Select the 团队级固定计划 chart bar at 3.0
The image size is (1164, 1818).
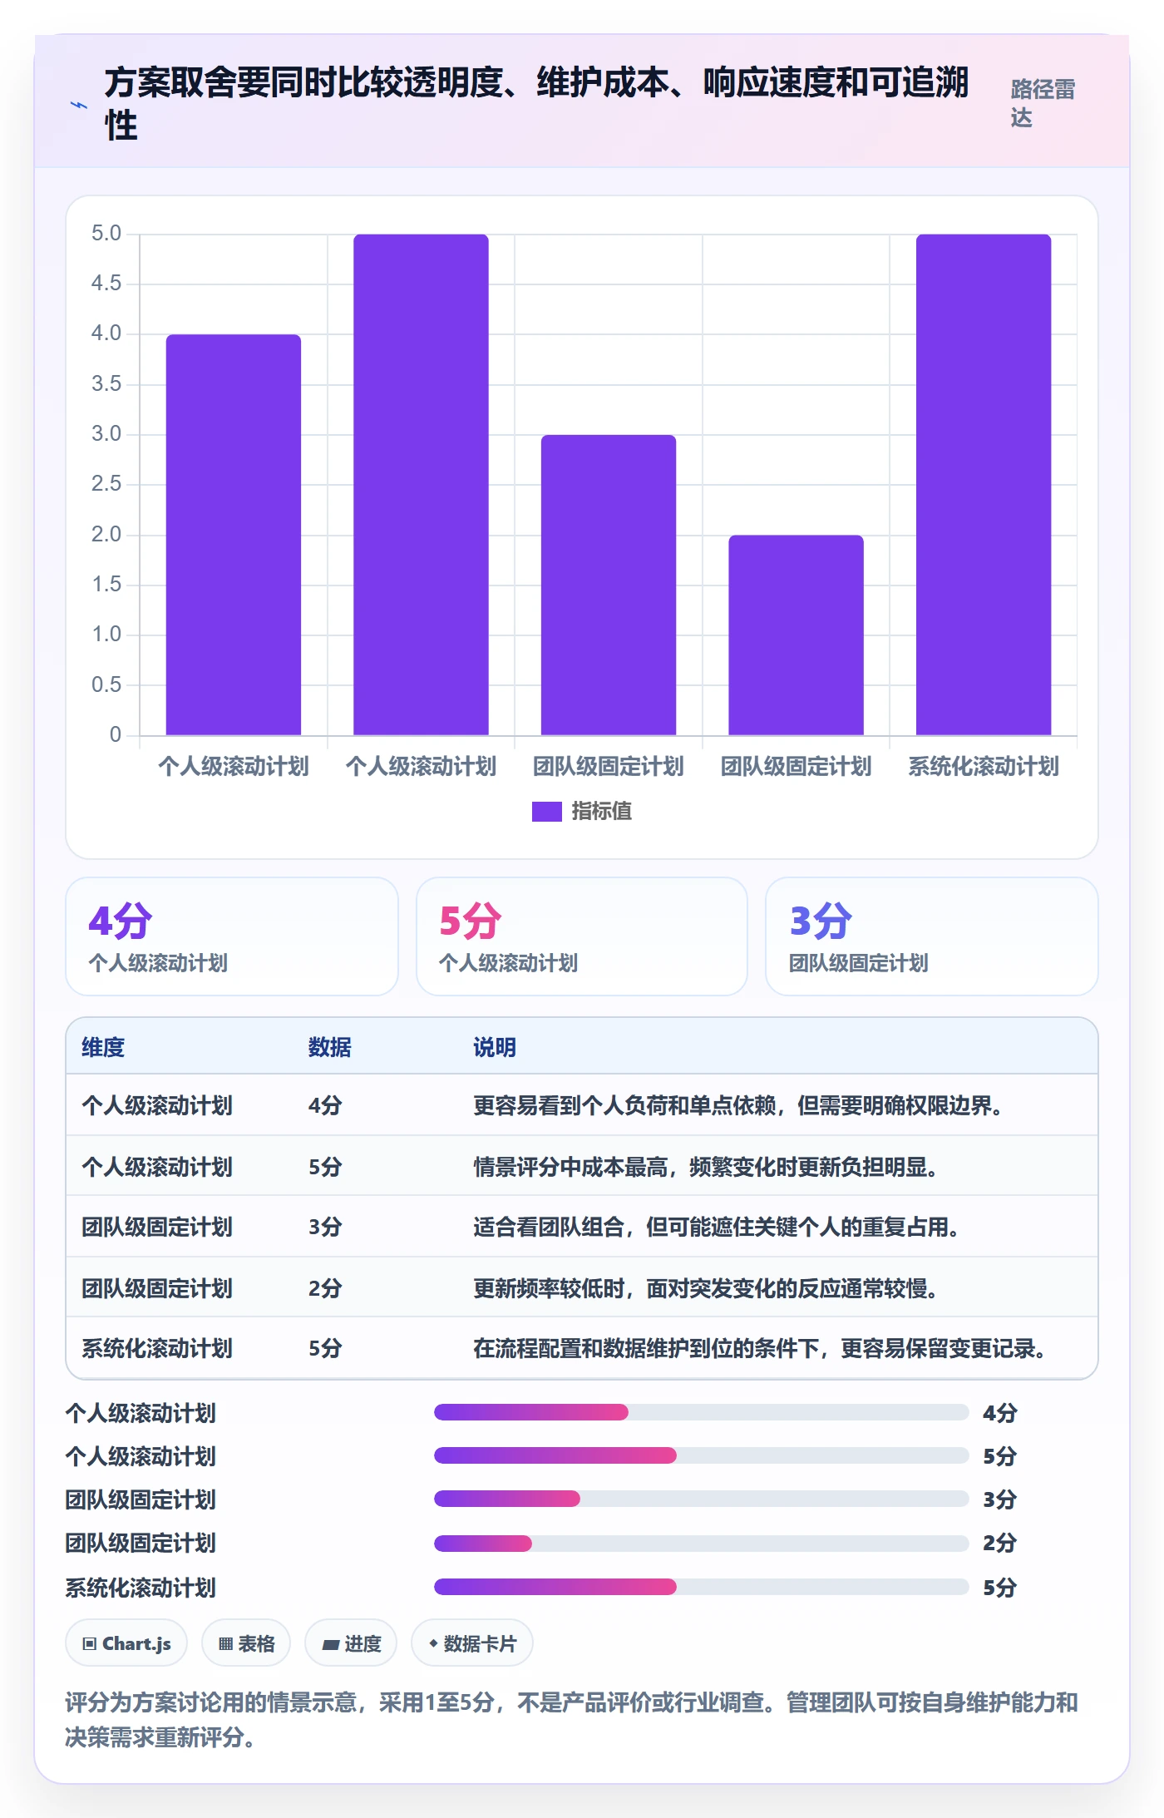(609, 585)
